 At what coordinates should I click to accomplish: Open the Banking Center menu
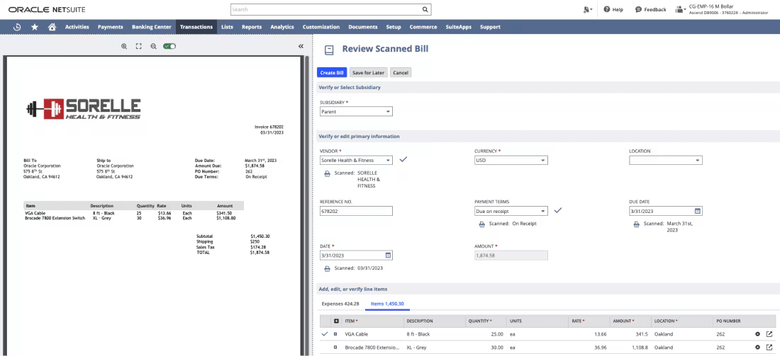pos(152,27)
